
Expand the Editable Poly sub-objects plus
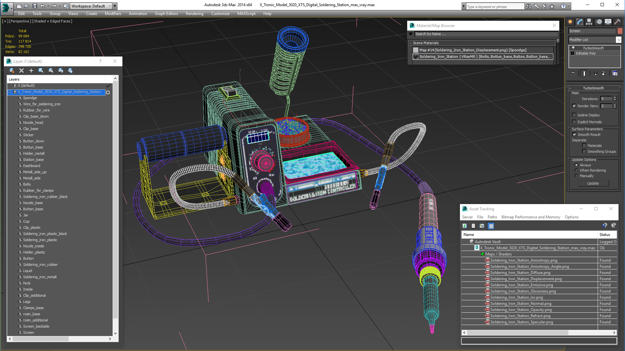[573, 53]
